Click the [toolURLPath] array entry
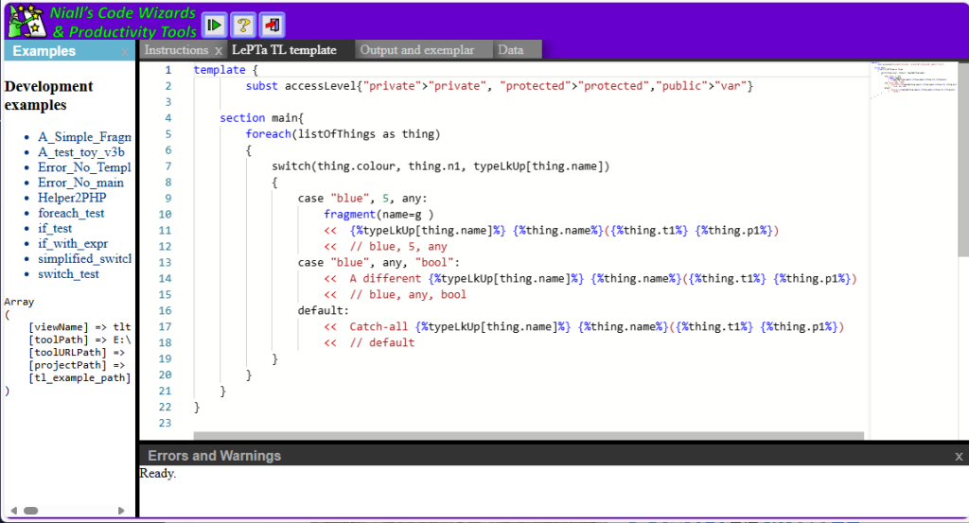Screen dimensions: 969x523 [77, 353]
